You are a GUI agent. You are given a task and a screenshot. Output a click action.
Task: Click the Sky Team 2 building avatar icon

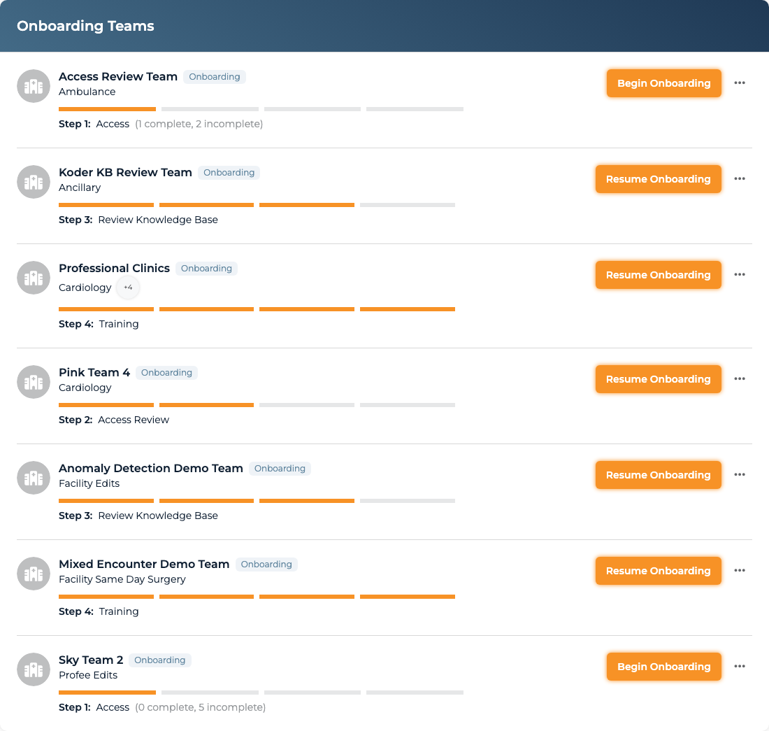[34, 669]
